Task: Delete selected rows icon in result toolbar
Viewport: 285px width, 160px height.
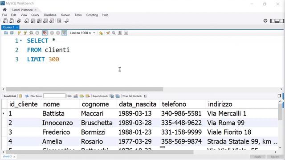Action: tap(88, 96)
